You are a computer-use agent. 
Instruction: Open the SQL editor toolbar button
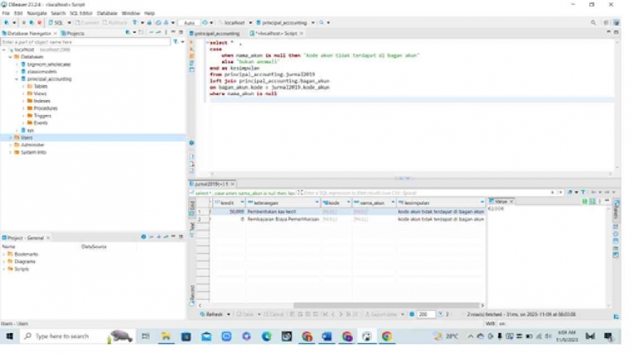pos(57,22)
